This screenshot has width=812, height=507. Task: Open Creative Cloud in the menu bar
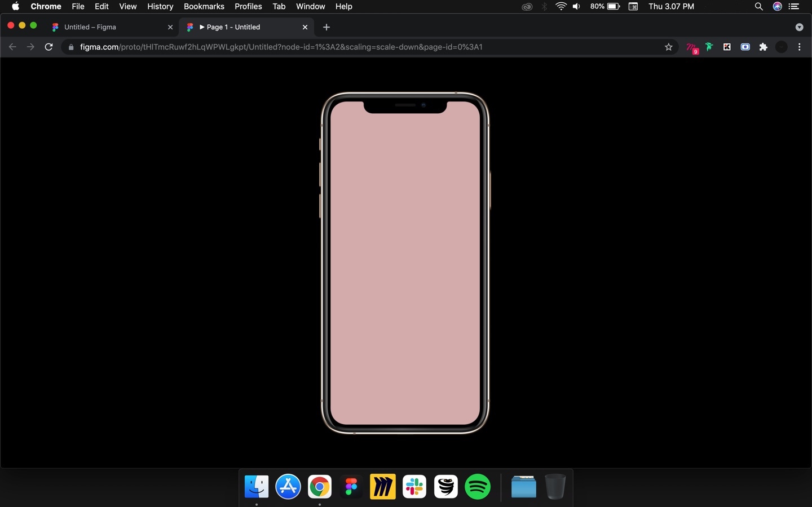tap(527, 7)
